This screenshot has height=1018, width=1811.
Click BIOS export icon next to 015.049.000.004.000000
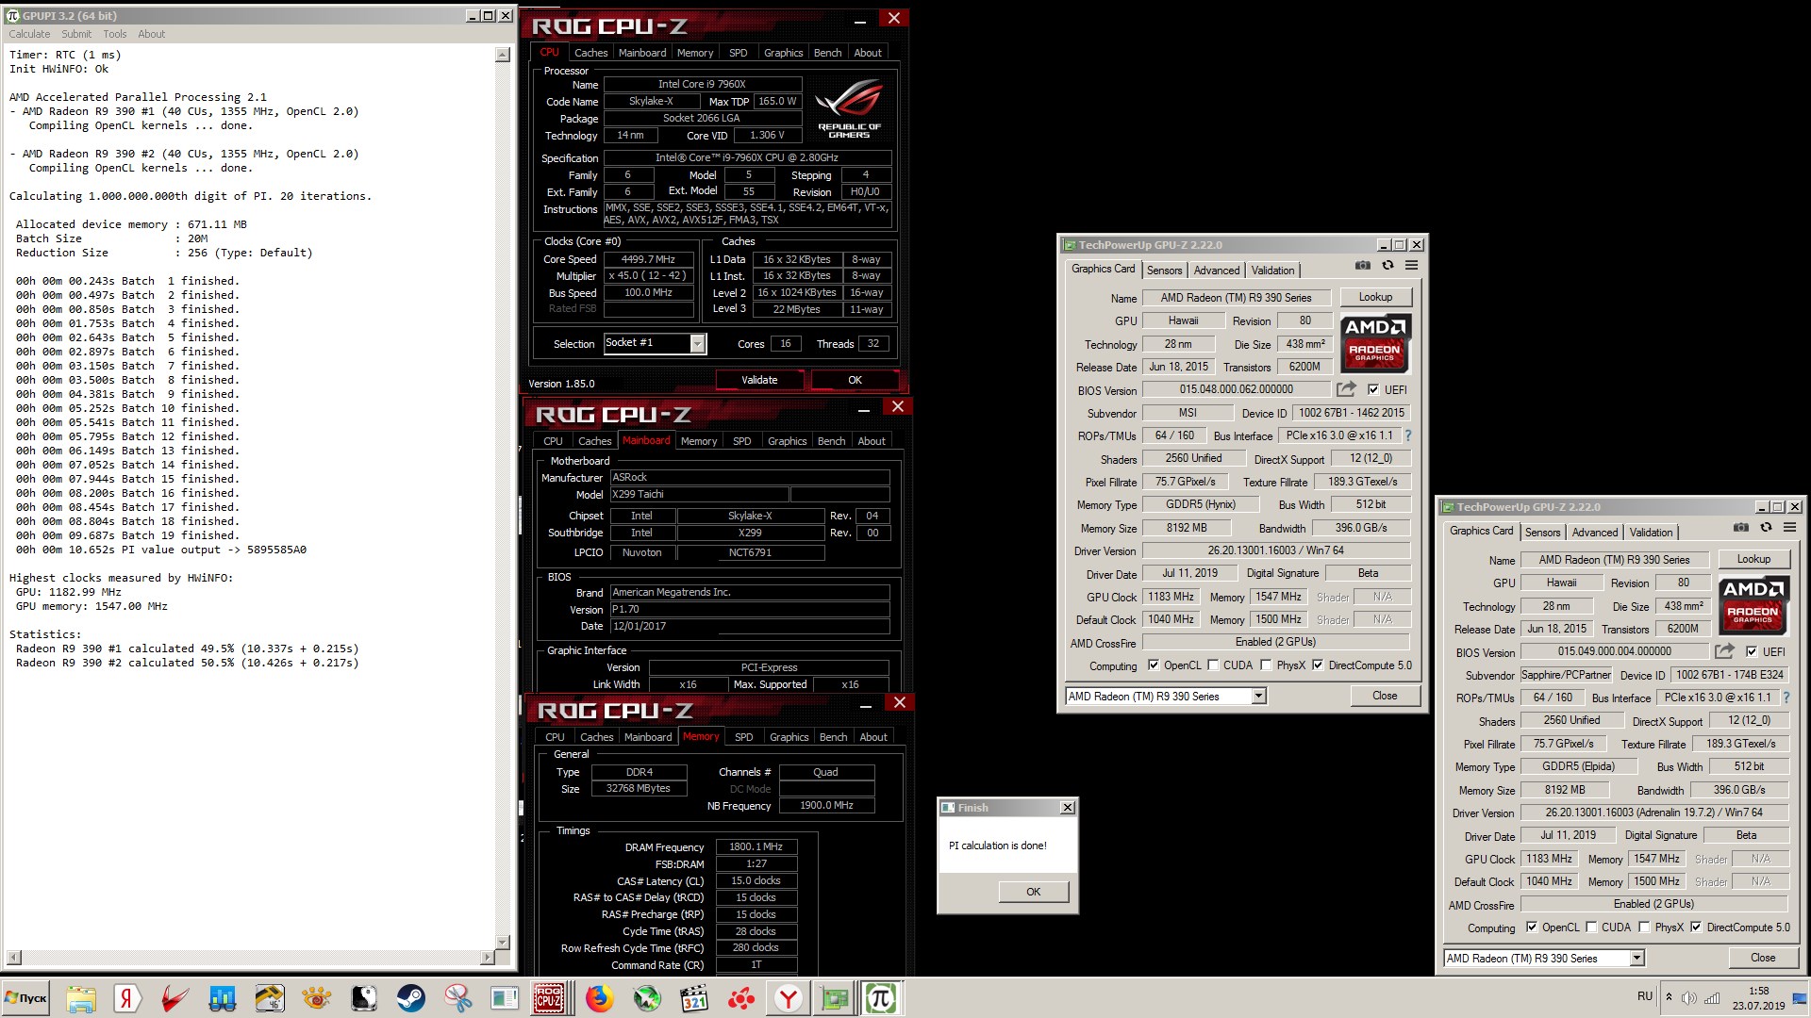click(x=1724, y=651)
